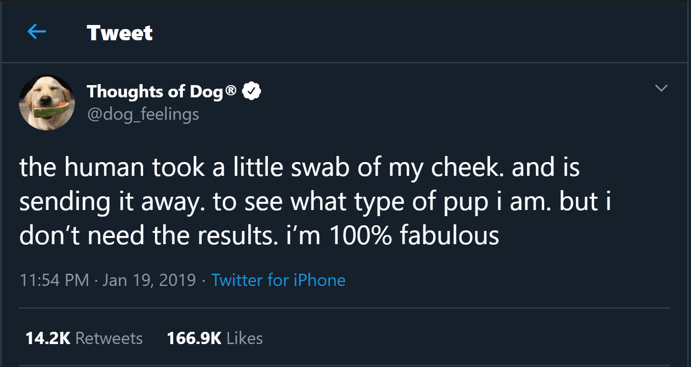Click the Jan 19, 2019 date
Screen dimensions: 691x367
(x=149, y=280)
